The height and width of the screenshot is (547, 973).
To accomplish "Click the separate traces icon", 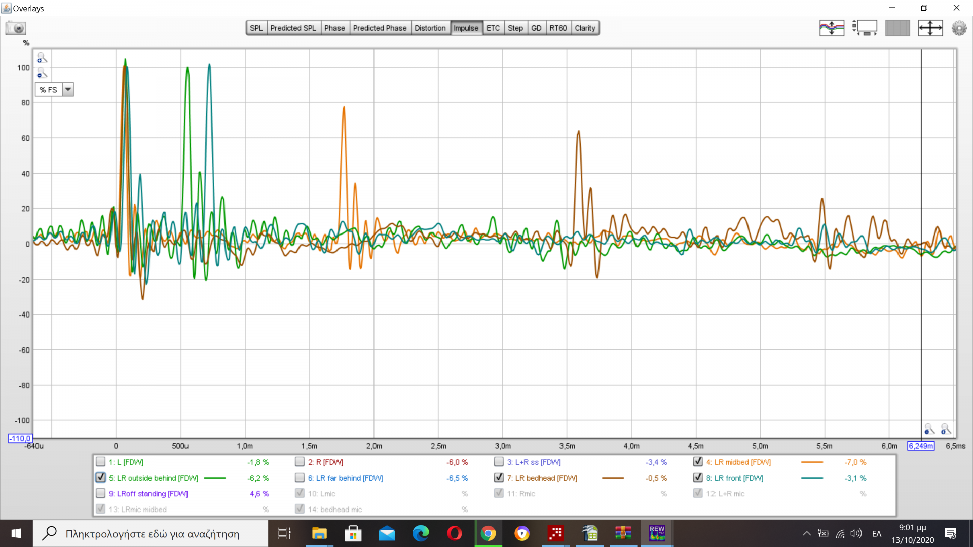I will pos(832,28).
